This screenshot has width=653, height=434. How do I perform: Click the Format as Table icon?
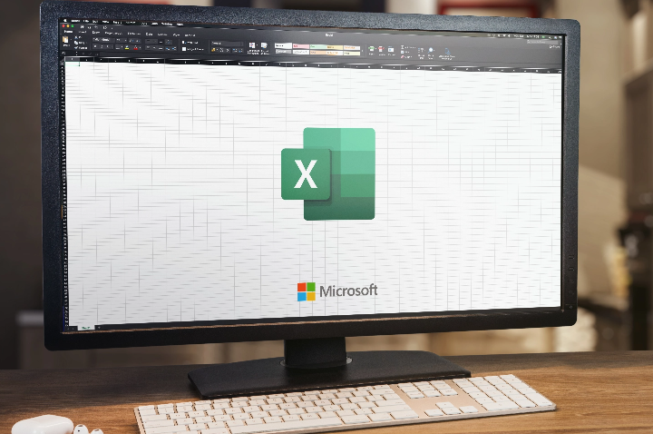pos(264,45)
